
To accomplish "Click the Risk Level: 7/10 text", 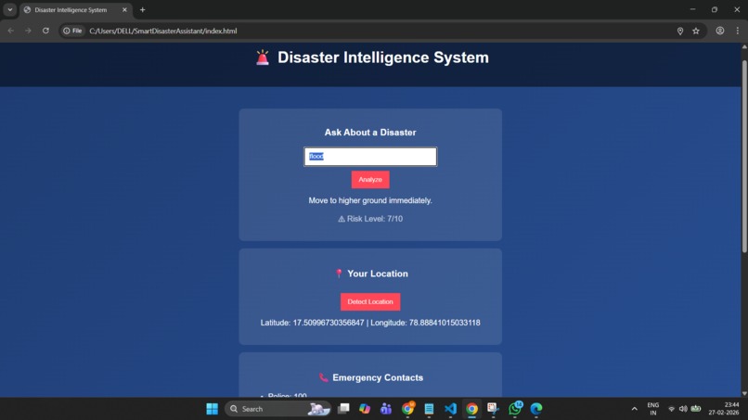I will 370,219.
